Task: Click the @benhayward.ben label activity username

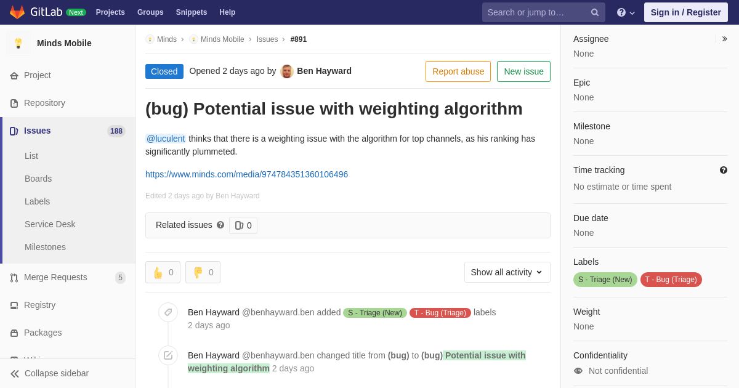Action: (x=278, y=312)
